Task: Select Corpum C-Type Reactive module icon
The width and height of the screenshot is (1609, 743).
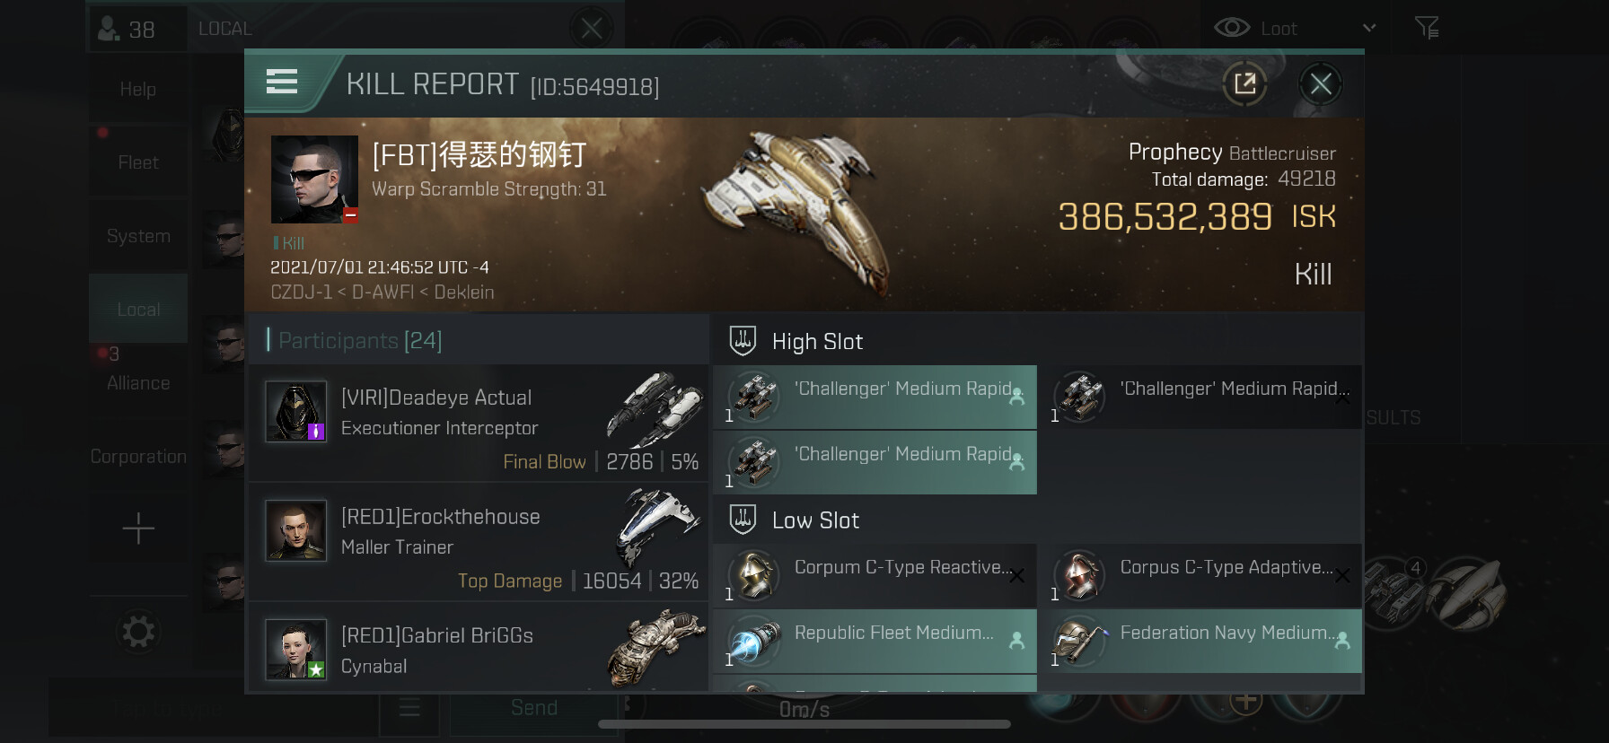Action: [753, 575]
